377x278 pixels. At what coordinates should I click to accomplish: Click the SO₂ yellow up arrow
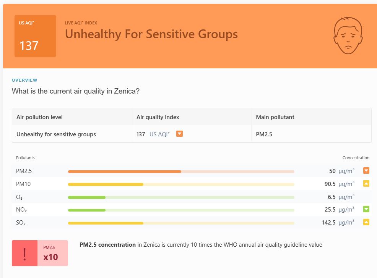pos(366,222)
